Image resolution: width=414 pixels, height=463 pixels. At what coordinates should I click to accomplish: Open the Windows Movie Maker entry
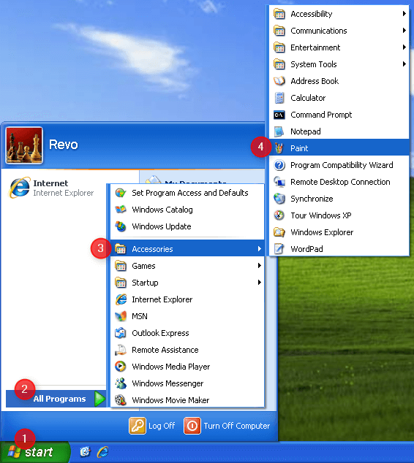click(x=187, y=399)
